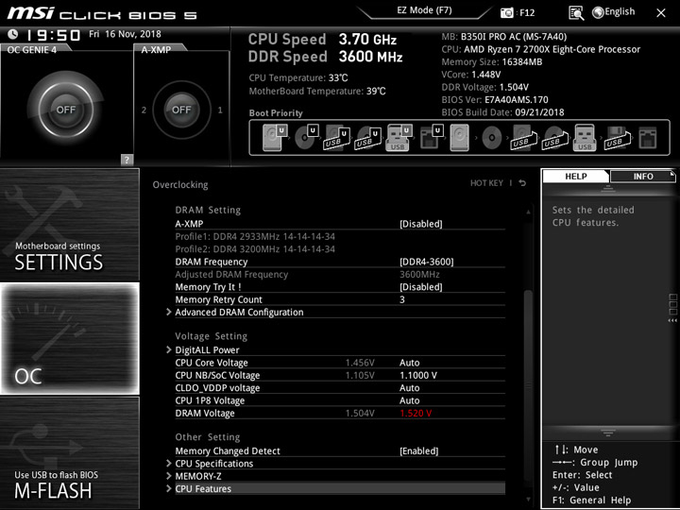Screen dimensions: 680x510
Task: Expand MEMORY-Z submenu
Action: pos(198,476)
